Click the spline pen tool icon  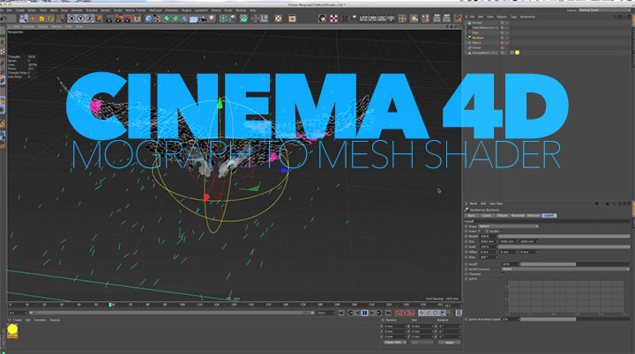tap(157, 18)
